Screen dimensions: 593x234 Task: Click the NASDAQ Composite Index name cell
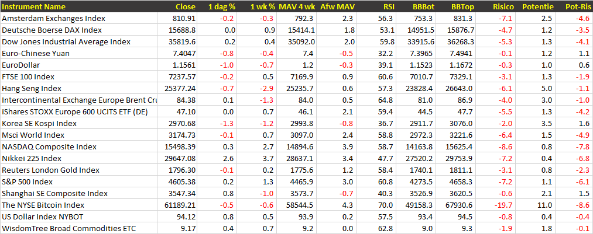pyautogui.click(x=49, y=147)
